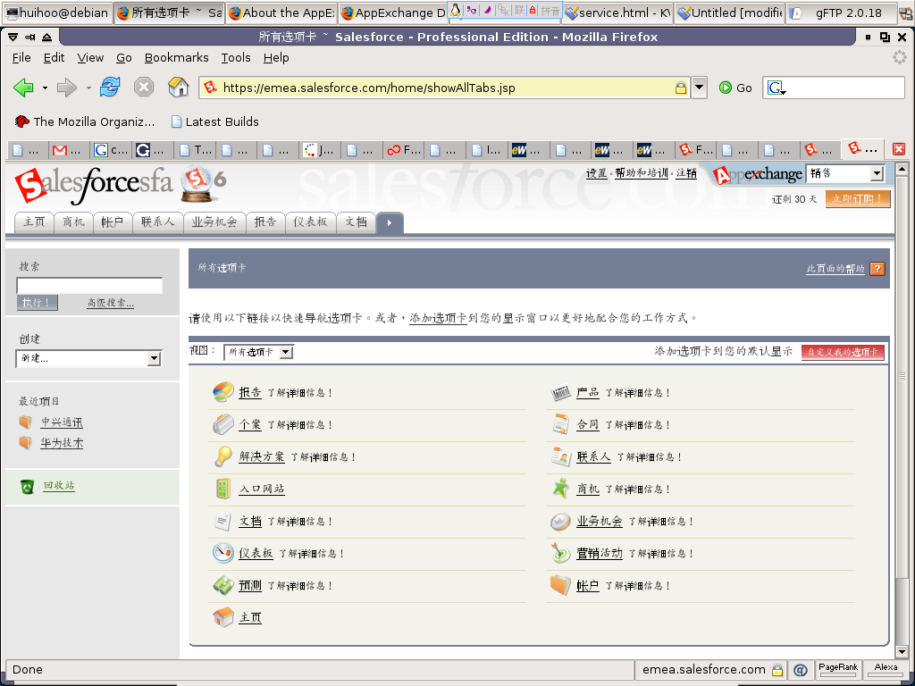Switch to the Gmail browser tab
Image resolution: width=915 pixels, height=686 pixels.
point(68,150)
